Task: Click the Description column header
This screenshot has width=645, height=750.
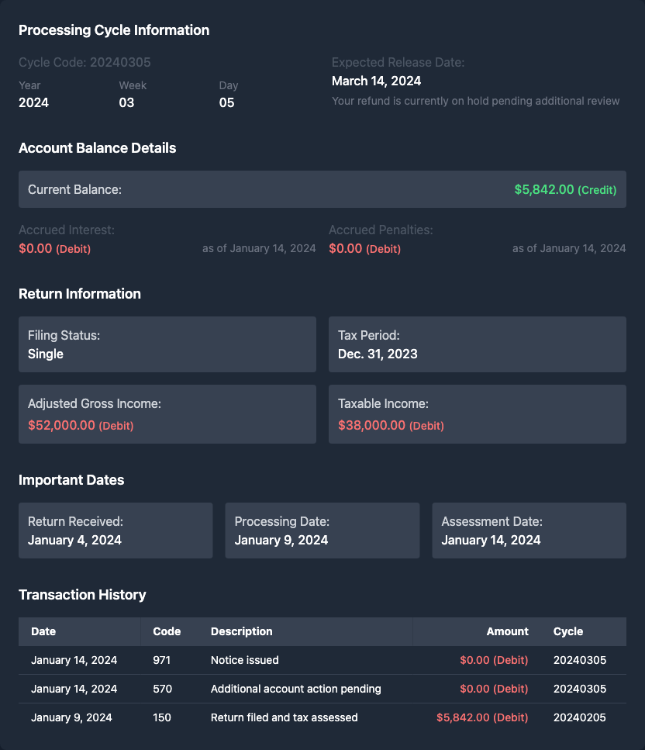Action: click(x=241, y=631)
